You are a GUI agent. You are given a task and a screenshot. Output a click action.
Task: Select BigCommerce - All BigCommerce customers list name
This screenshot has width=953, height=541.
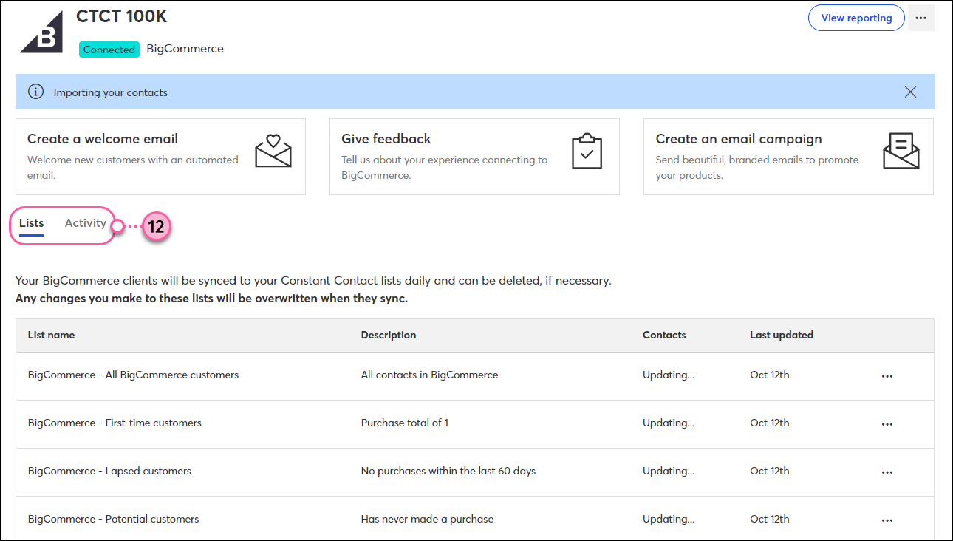pos(134,375)
